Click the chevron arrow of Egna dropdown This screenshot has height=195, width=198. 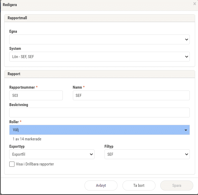186,40
